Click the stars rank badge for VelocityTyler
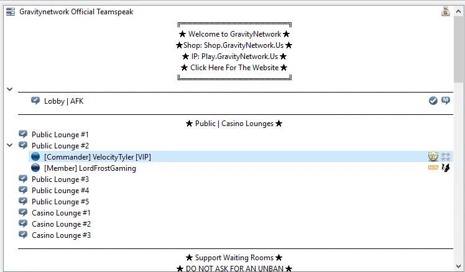 point(446,156)
